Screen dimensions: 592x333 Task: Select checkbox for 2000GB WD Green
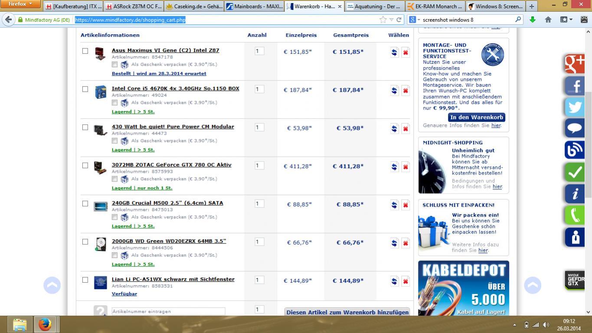coord(85,242)
